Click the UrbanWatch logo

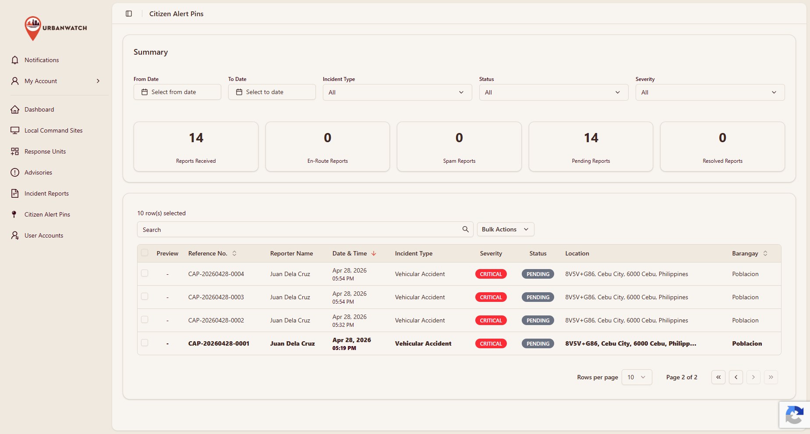tap(56, 28)
